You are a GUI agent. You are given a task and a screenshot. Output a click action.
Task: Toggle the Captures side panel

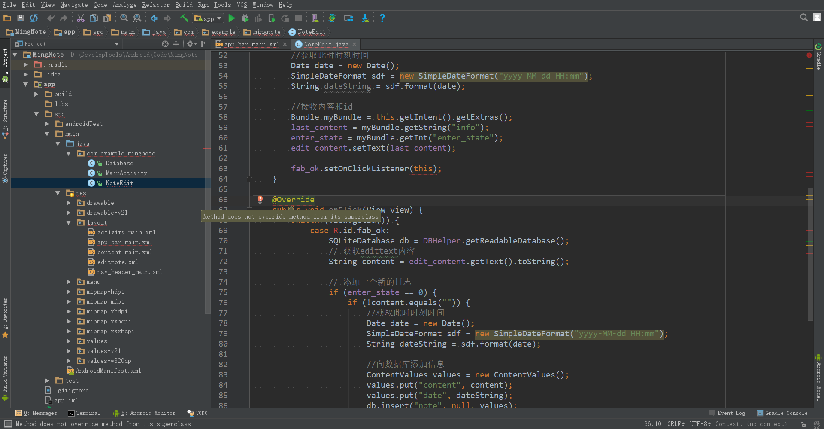tap(5, 168)
